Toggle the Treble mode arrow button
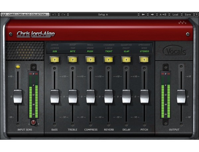This screenshot has width=199, height=152. (x=73, y=60)
